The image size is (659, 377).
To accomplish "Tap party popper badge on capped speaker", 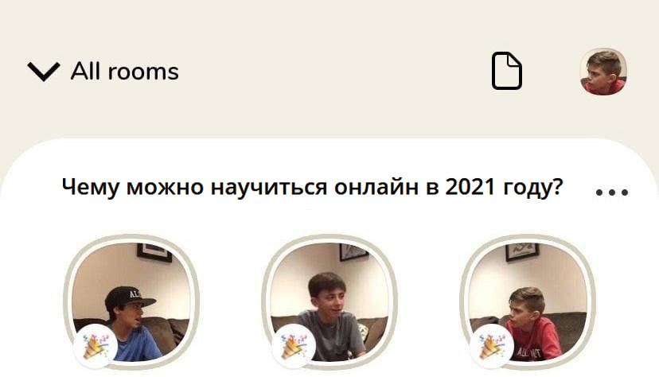I will (95, 346).
